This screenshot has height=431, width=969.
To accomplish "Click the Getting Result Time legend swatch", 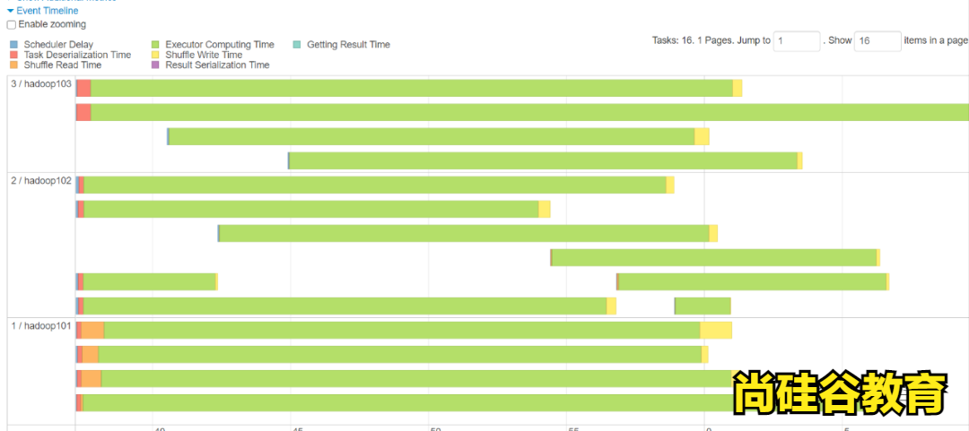I will point(297,45).
